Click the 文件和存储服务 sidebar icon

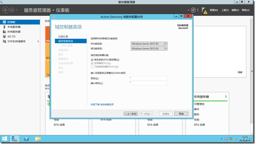(x=4, y=41)
